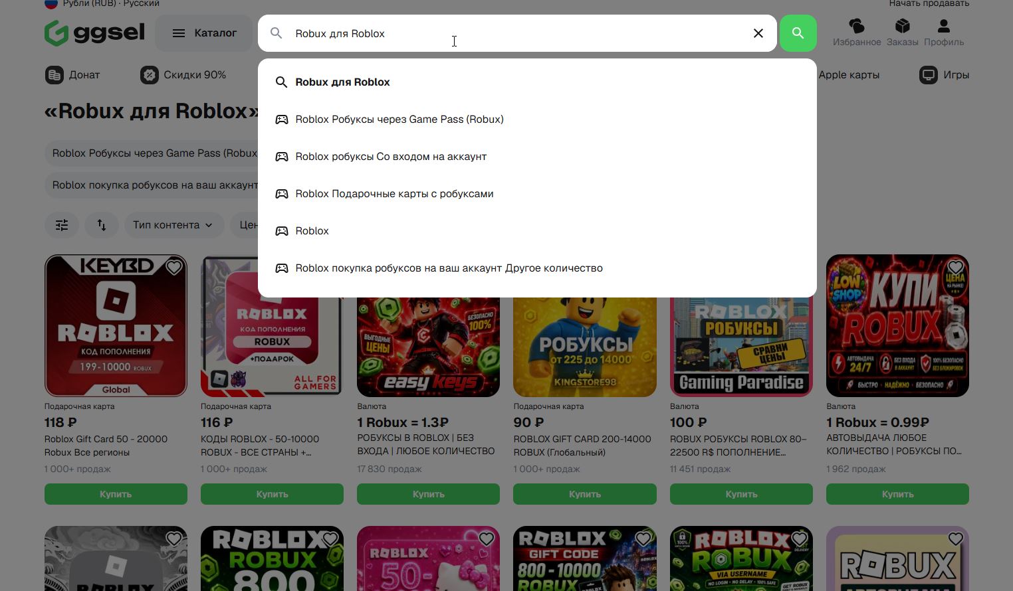
Task: Open the ggsel home logo
Action: pos(94,33)
